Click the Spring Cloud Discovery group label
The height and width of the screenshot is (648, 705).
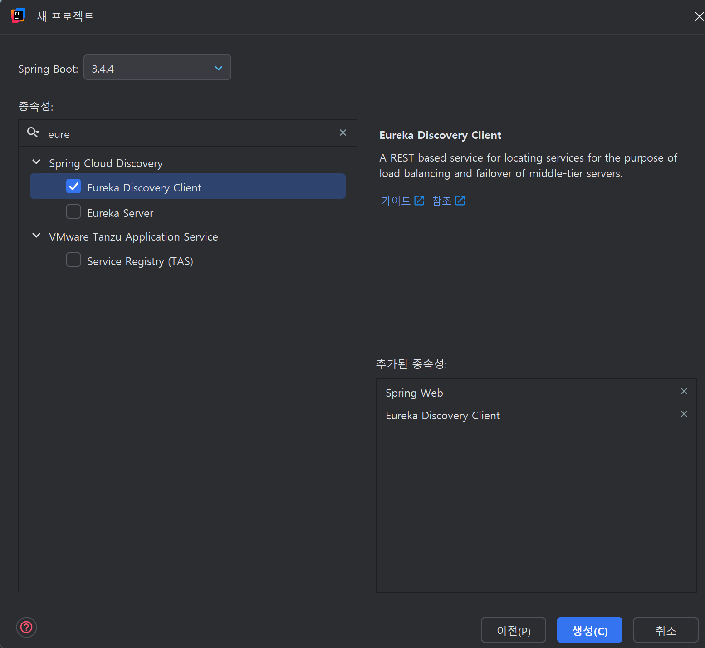coord(106,163)
